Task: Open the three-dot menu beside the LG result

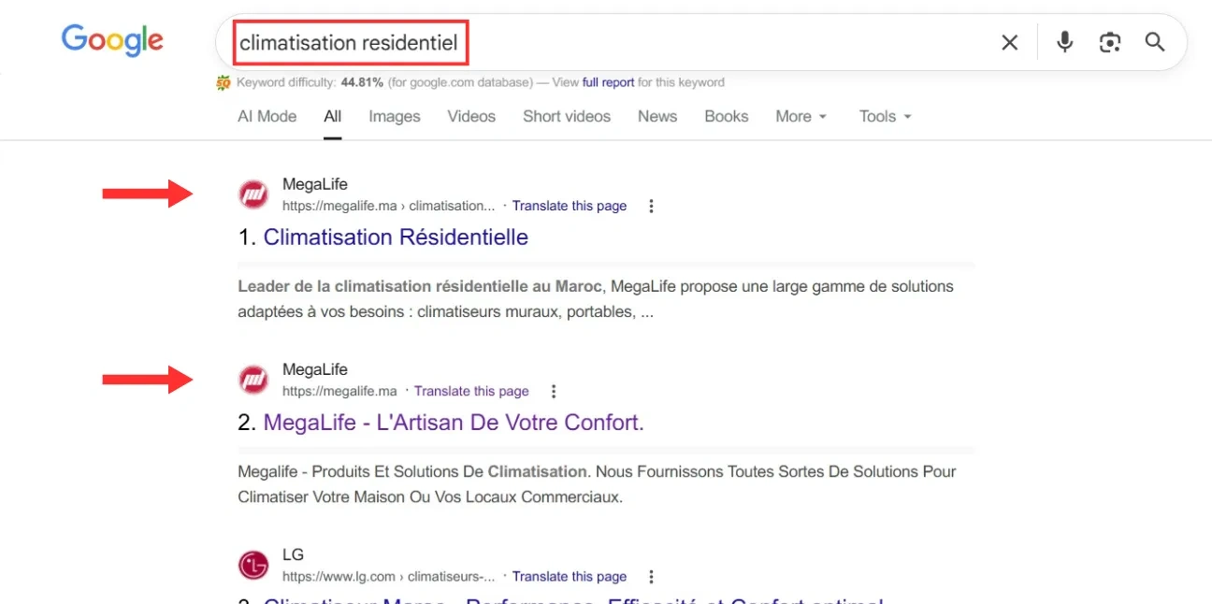Action: [651, 577]
